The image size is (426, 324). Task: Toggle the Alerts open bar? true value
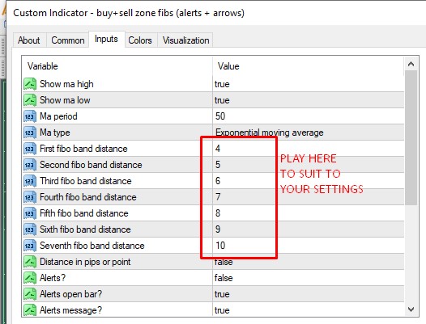coord(308,294)
